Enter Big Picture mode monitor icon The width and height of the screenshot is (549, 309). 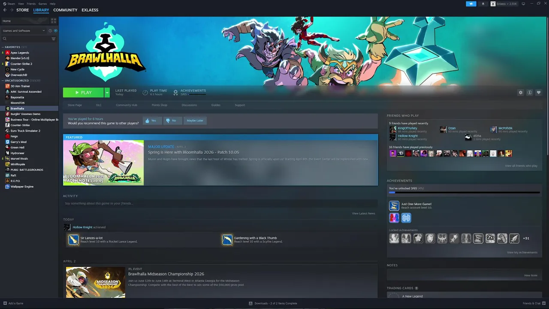click(x=523, y=4)
